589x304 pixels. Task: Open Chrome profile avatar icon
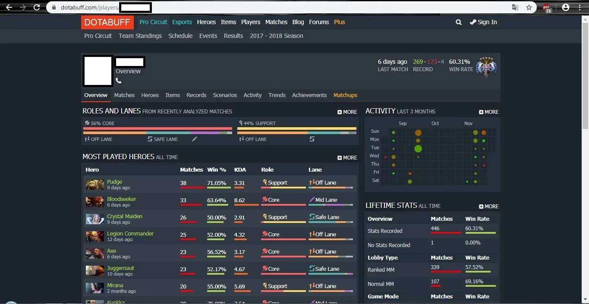(566, 7)
